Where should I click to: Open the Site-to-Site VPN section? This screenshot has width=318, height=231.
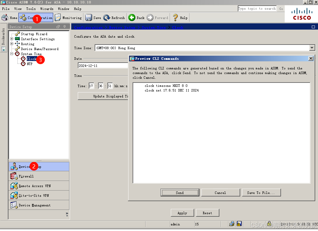tap(39, 196)
